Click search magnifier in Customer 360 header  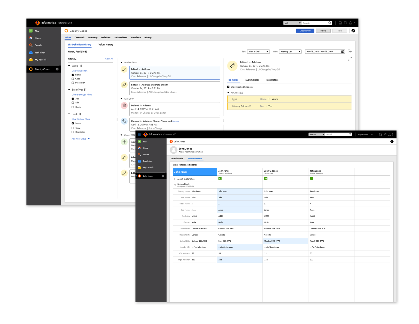tap(350, 134)
